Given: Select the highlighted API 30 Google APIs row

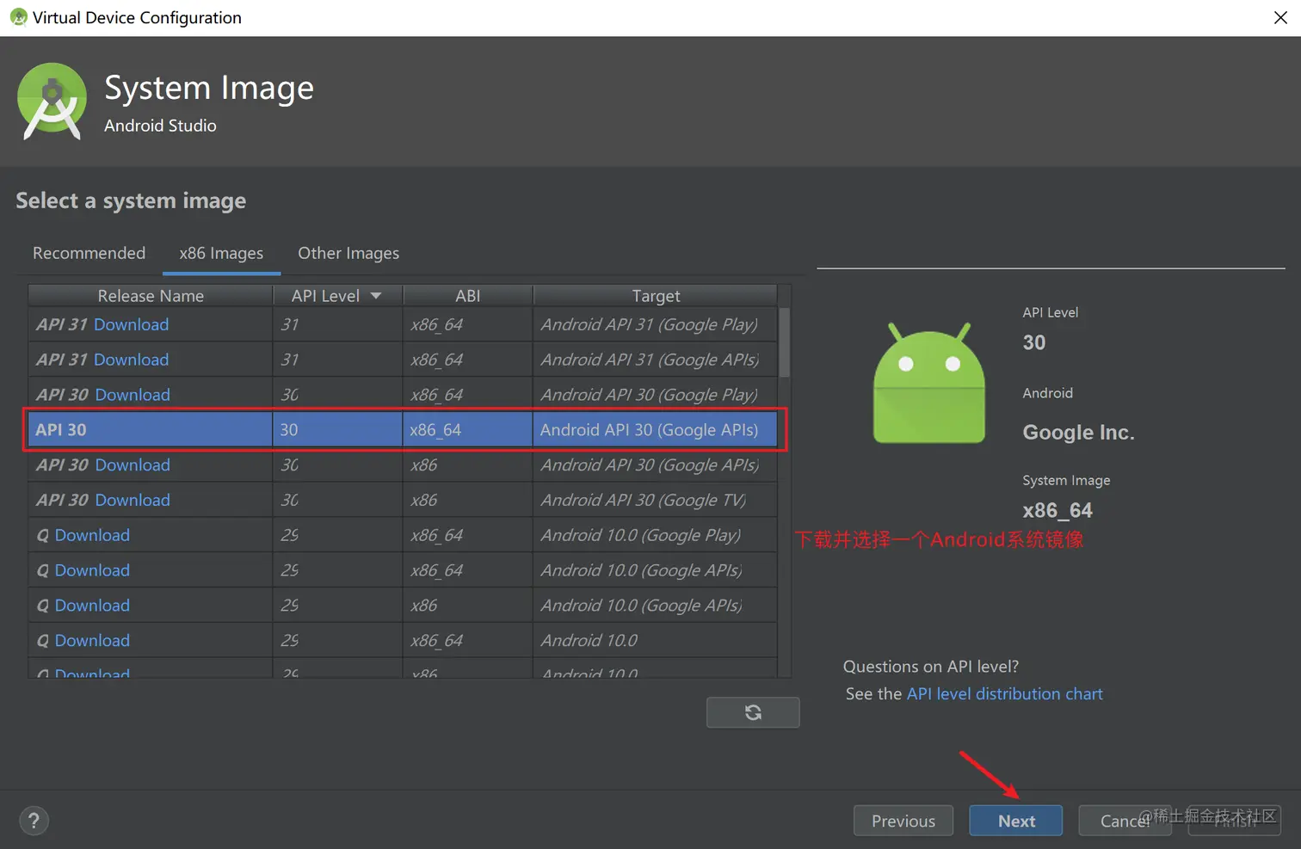Looking at the screenshot, I should tap(403, 429).
